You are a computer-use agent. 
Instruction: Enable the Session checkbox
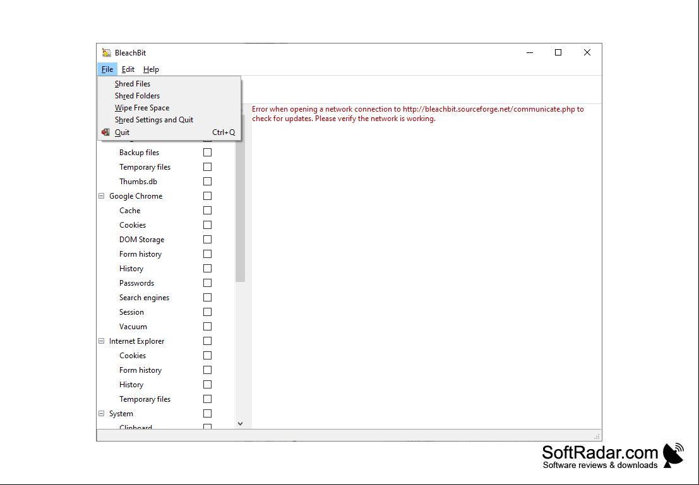(207, 312)
